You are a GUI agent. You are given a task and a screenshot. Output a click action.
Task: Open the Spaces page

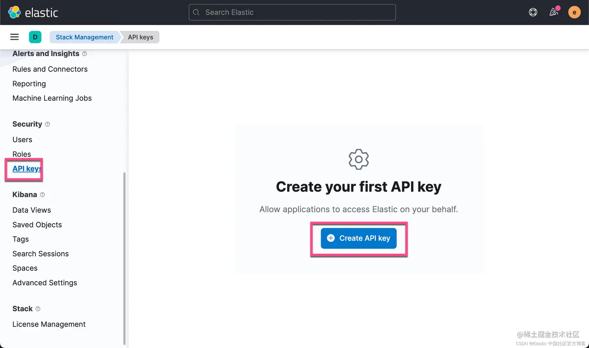click(25, 268)
